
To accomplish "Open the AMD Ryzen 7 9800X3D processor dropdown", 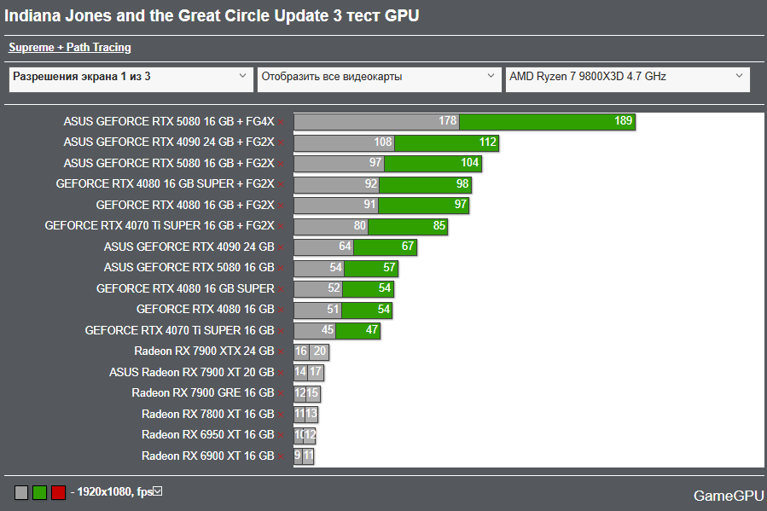I will pos(628,79).
